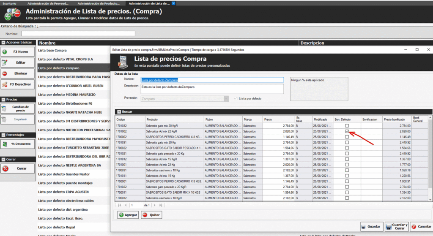This screenshot has width=433, height=236.
Task: Click the Editar pencil icon in sidebar
Action: coord(5,62)
